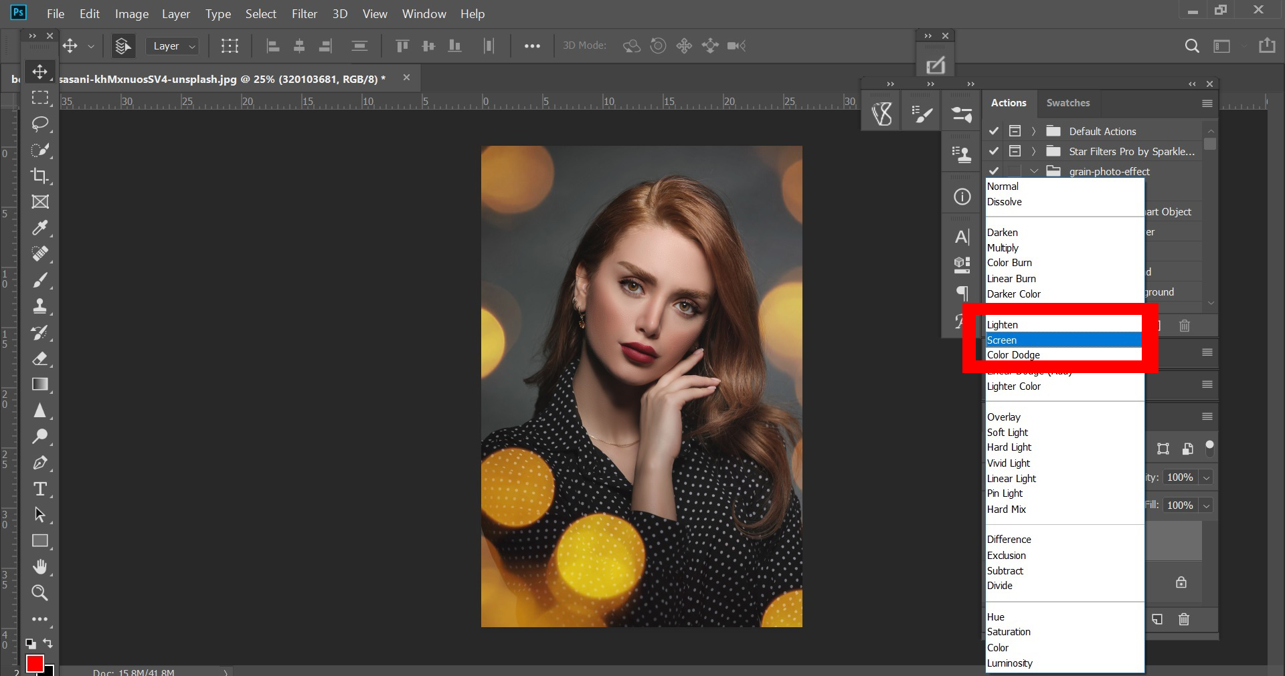The width and height of the screenshot is (1285, 676).
Task: Select the Move tool
Action: click(x=40, y=72)
